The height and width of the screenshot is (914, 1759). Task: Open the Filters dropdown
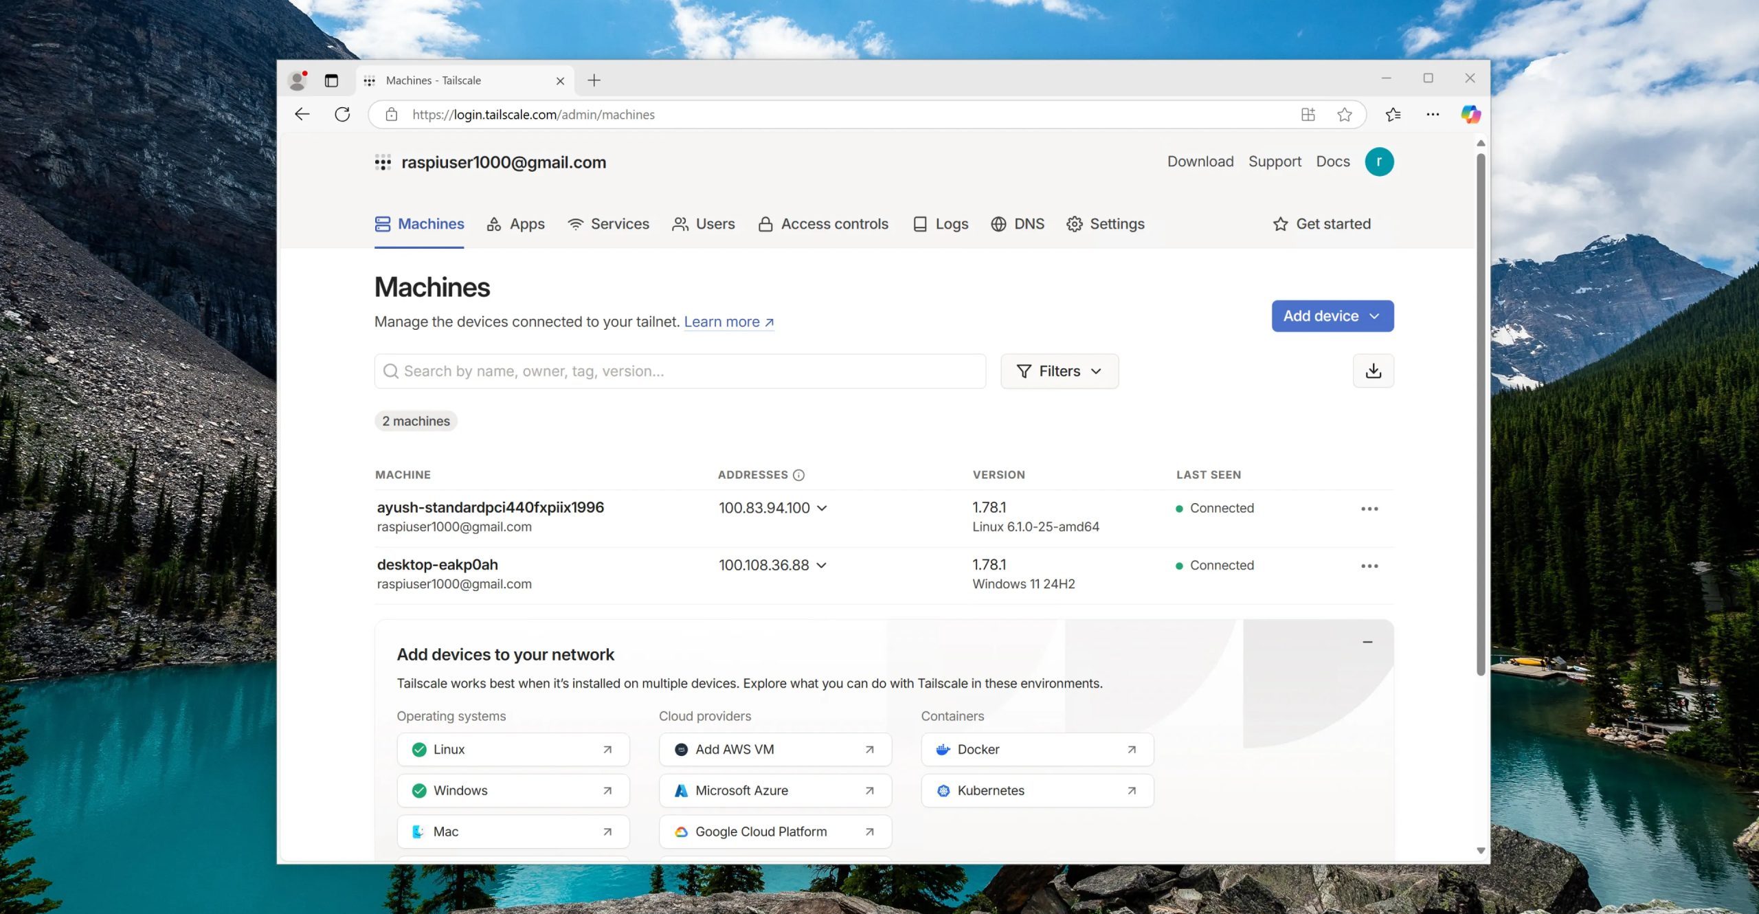point(1059,371)
